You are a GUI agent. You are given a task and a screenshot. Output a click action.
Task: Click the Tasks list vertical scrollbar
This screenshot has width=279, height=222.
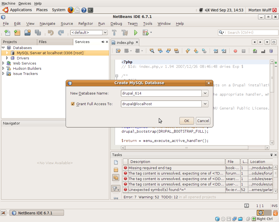(x=275, y=179)
